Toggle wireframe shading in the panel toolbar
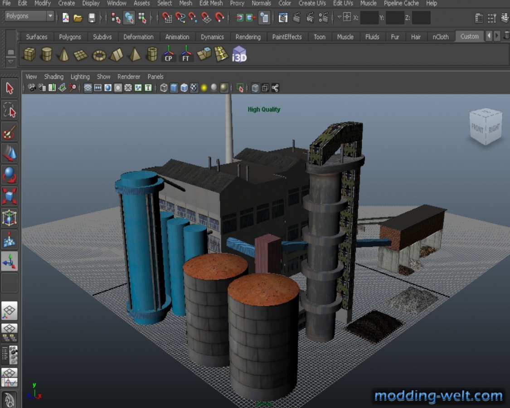Viewport: 510px width, 408px height. coord(164,88)
